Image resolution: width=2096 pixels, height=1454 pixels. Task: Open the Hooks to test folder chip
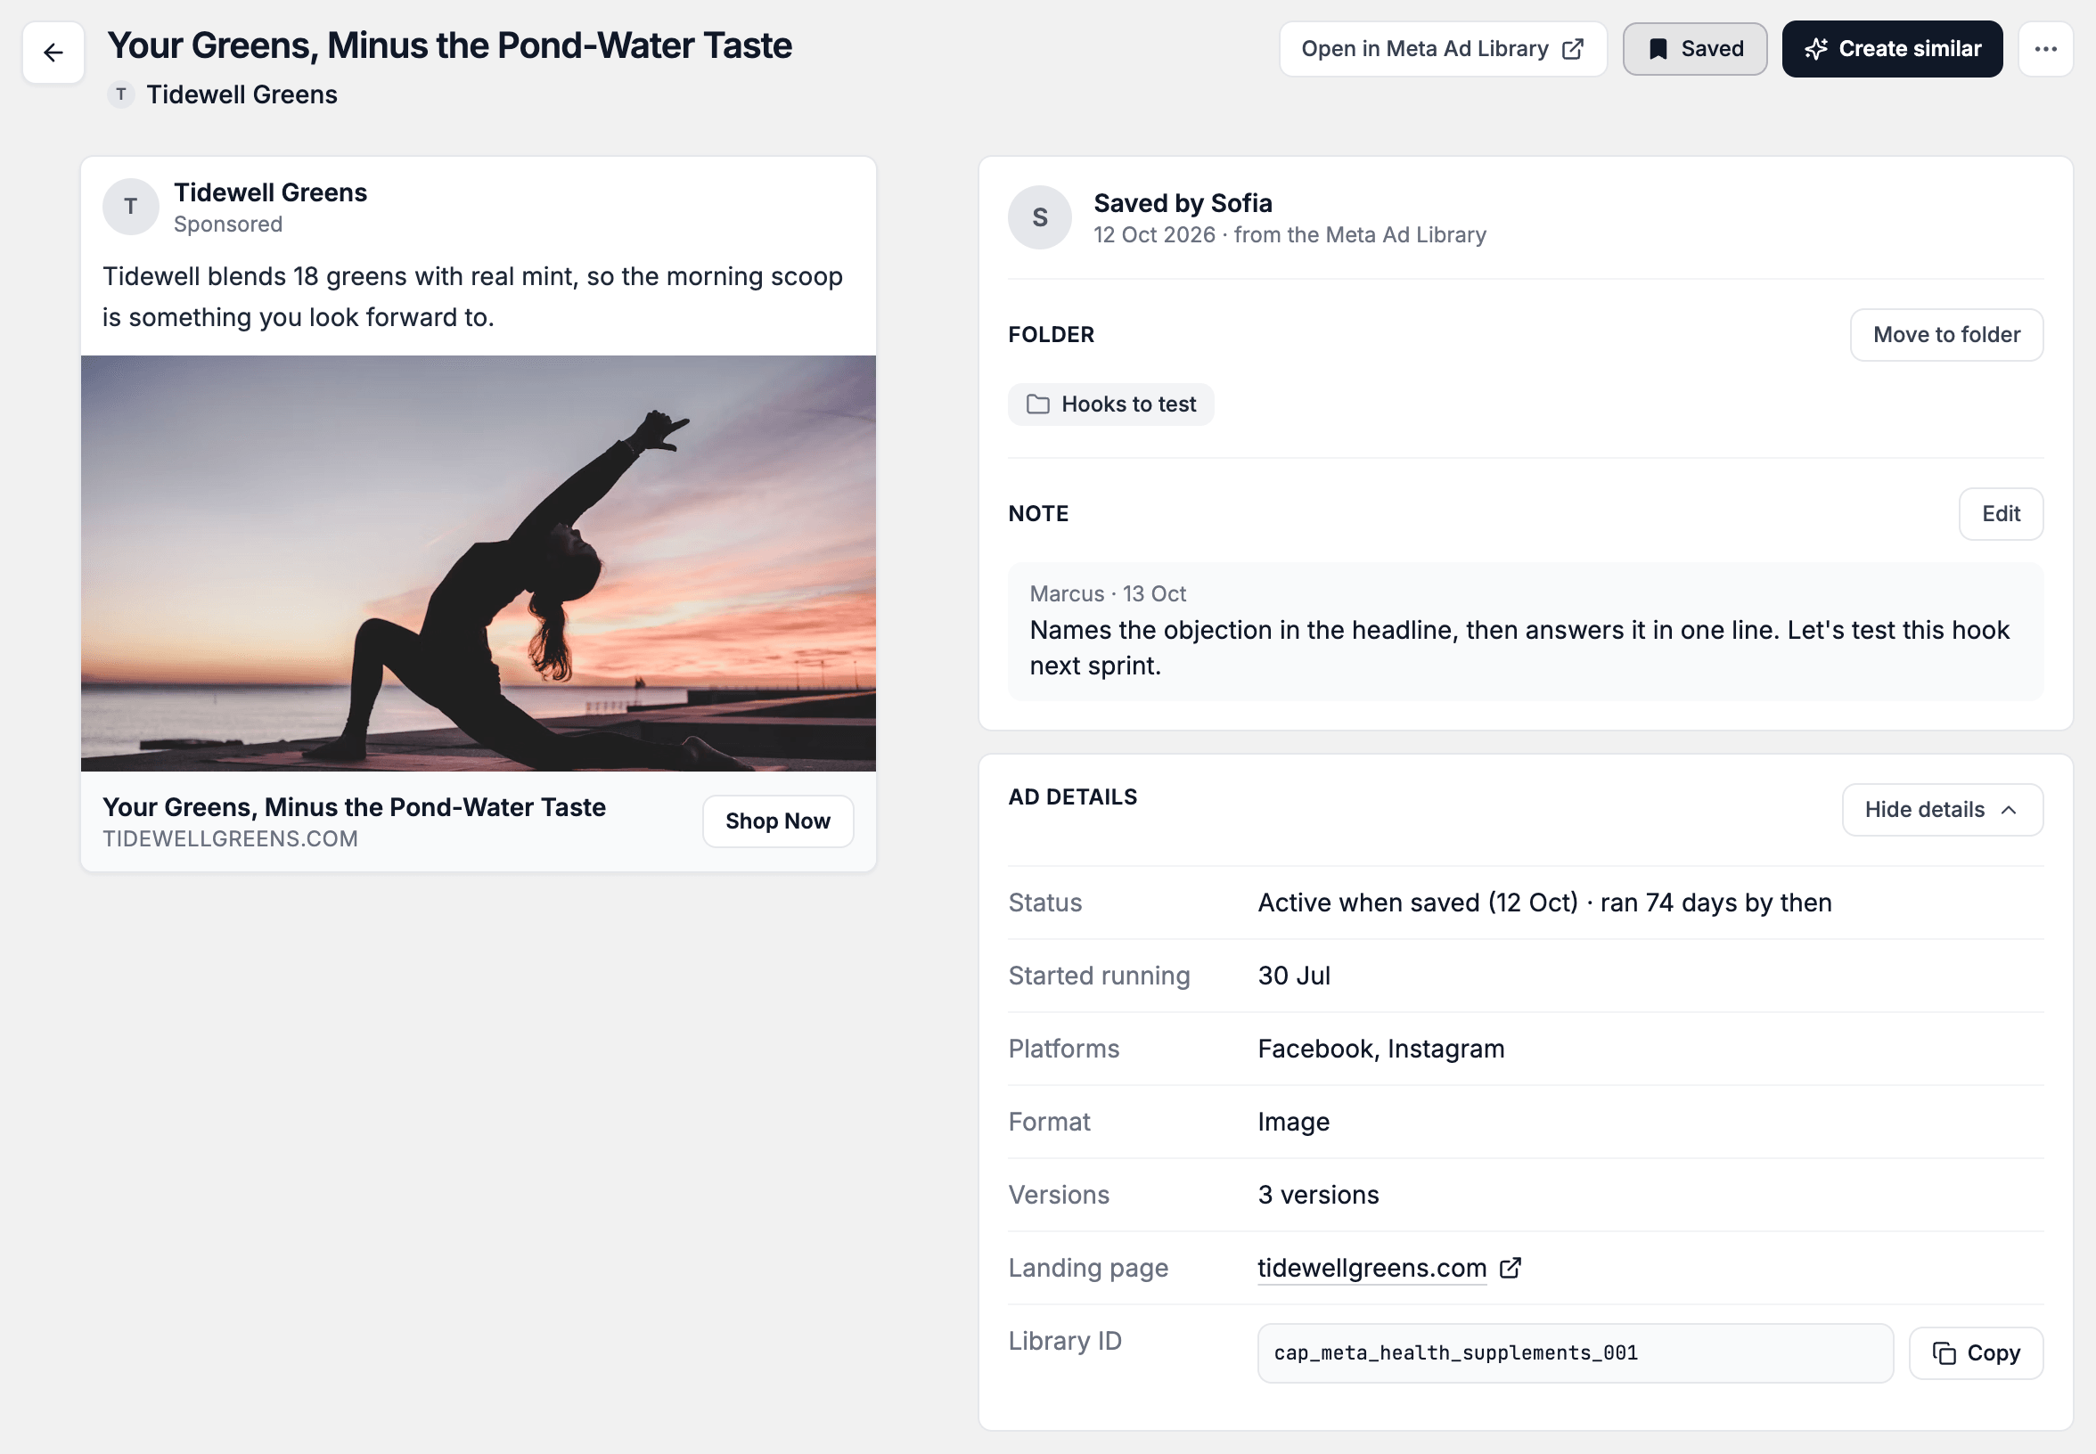[1110, 404]
